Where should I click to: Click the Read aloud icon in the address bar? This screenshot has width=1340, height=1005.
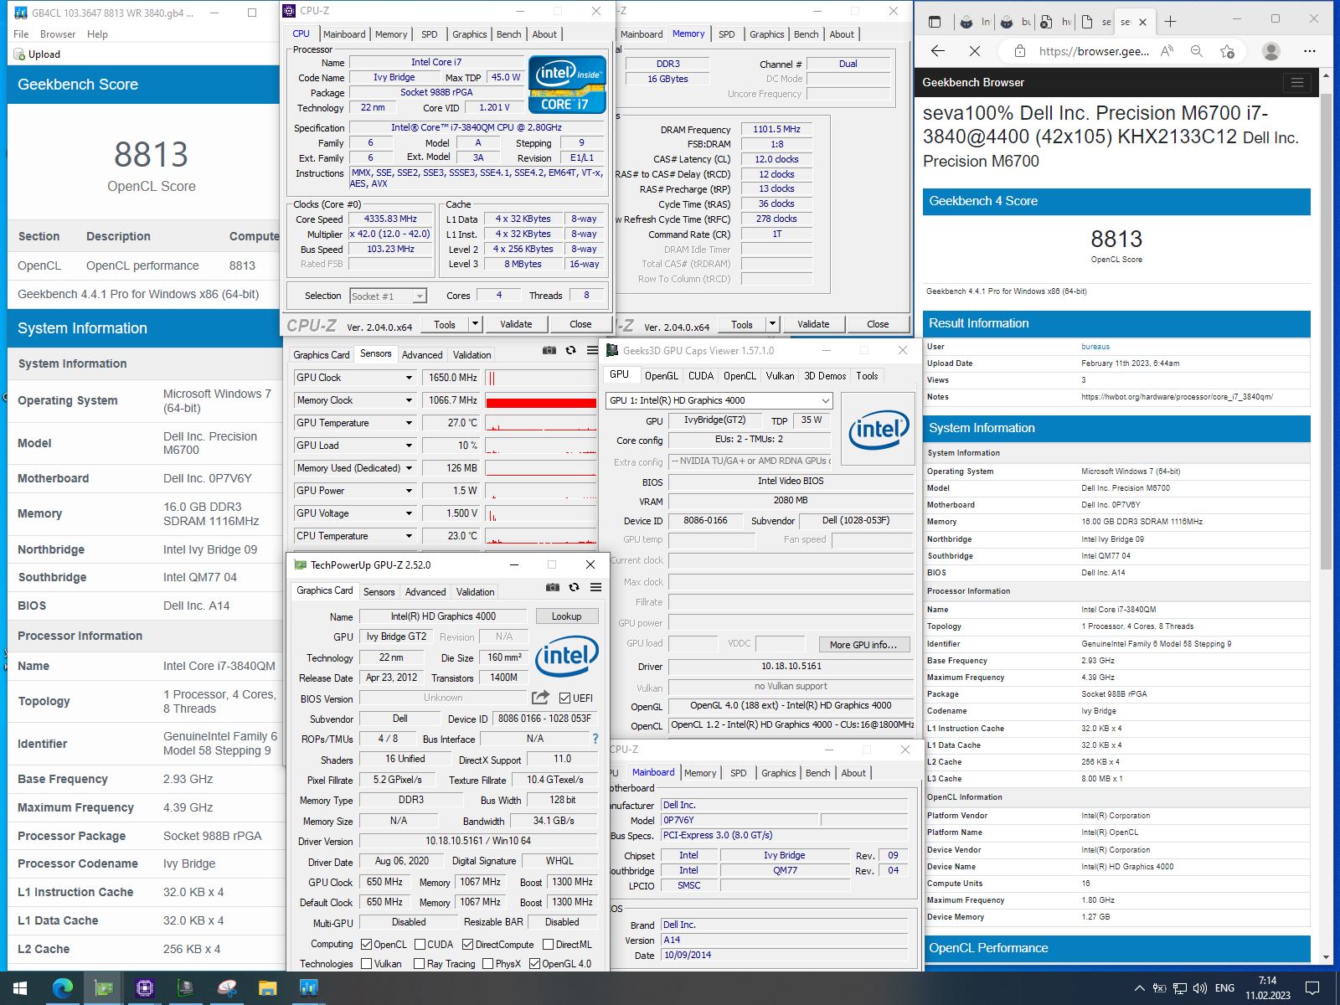click(1167, 51)
